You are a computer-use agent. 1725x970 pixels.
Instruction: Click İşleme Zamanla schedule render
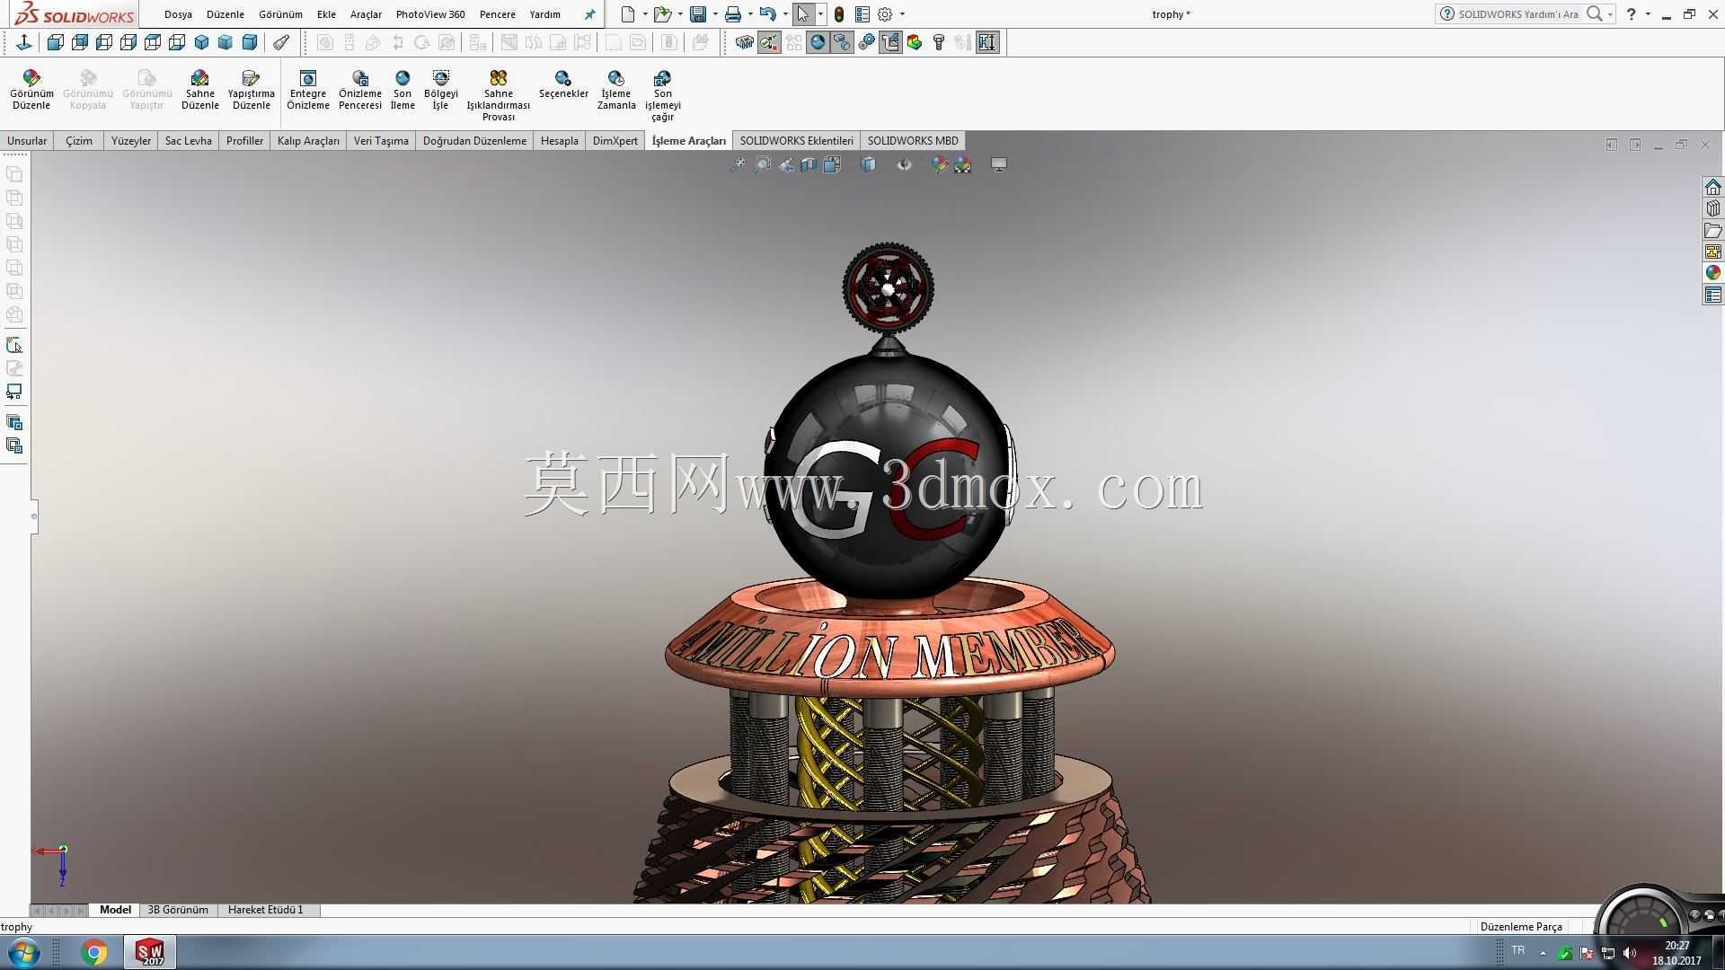(x=616, y=90)
